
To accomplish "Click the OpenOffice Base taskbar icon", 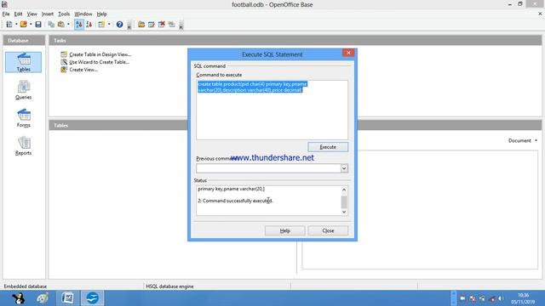I will click(67, 298).
